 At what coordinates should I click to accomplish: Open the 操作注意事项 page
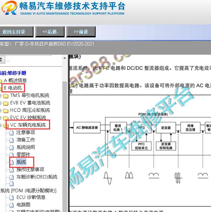tap(30, 169)
